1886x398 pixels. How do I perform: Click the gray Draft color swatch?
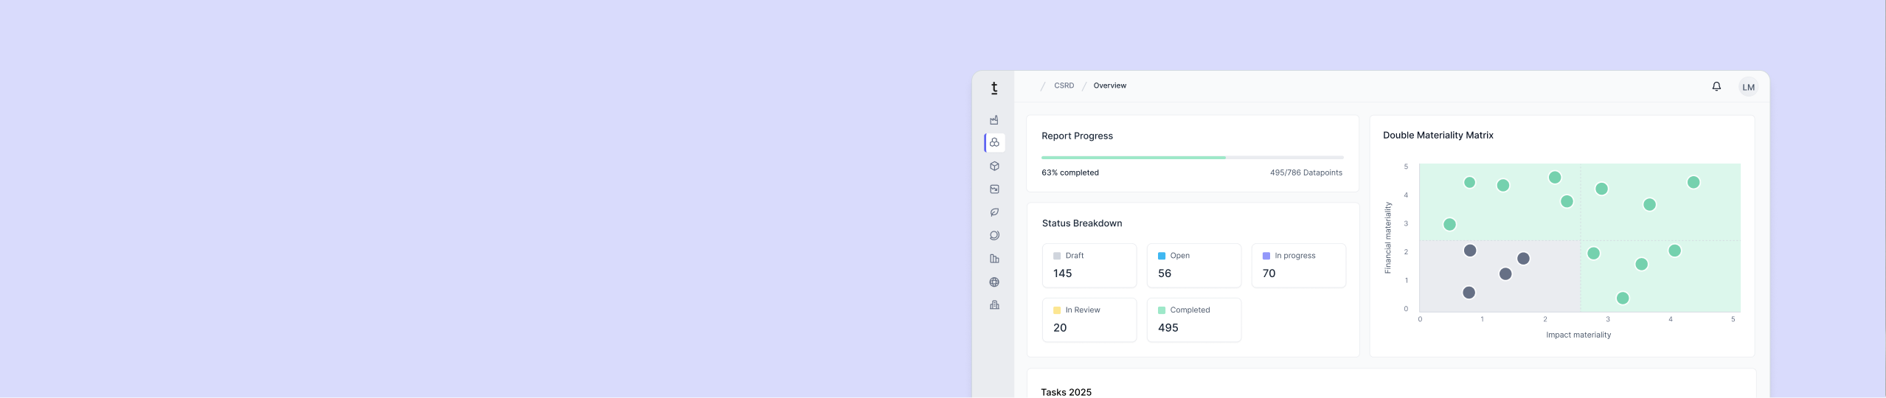pyautogui.click(x=1057, y=256)
